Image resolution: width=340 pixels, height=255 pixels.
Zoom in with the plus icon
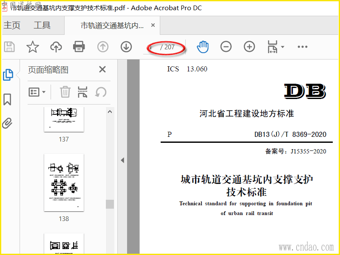(249, 47)
